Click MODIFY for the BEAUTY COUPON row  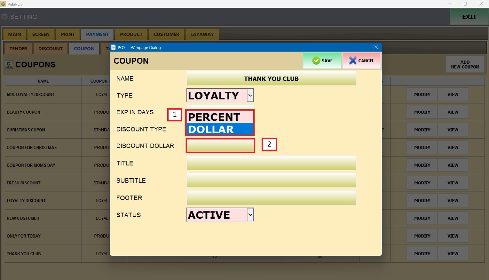(x=422, y=112)
